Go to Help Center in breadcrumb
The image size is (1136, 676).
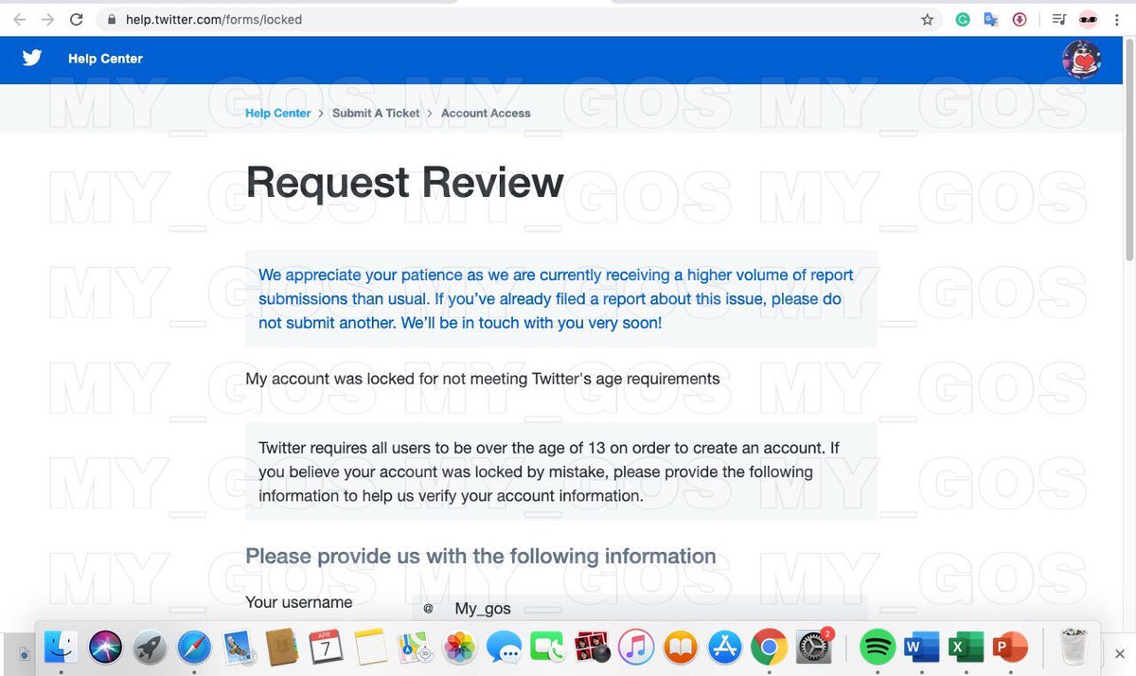277,113
